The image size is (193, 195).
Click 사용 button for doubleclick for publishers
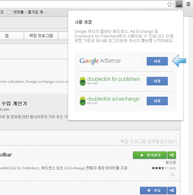click(157, 81)
